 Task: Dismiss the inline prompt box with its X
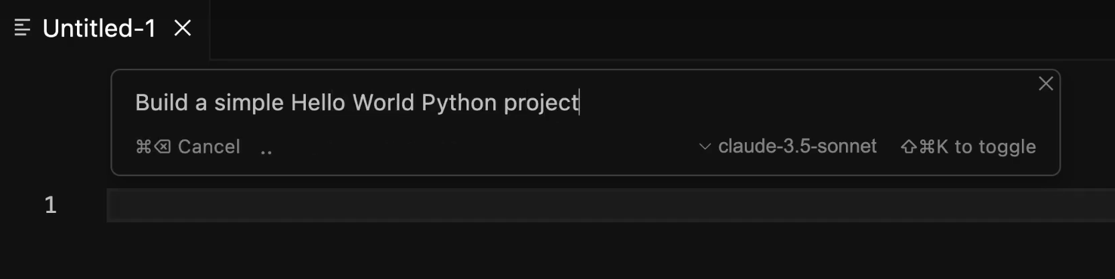coord(1045,83)
